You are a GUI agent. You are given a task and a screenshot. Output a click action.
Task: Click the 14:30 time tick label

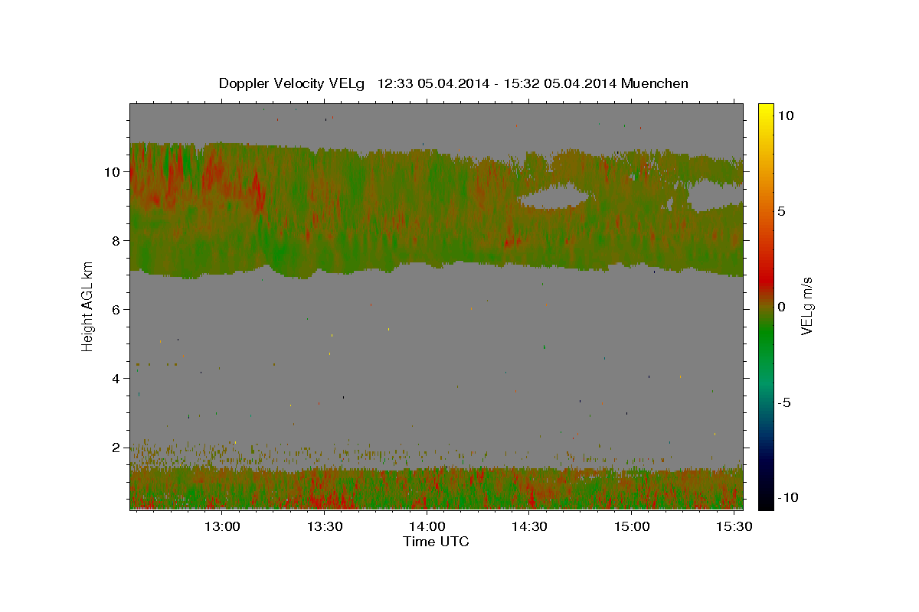(529, 527)
